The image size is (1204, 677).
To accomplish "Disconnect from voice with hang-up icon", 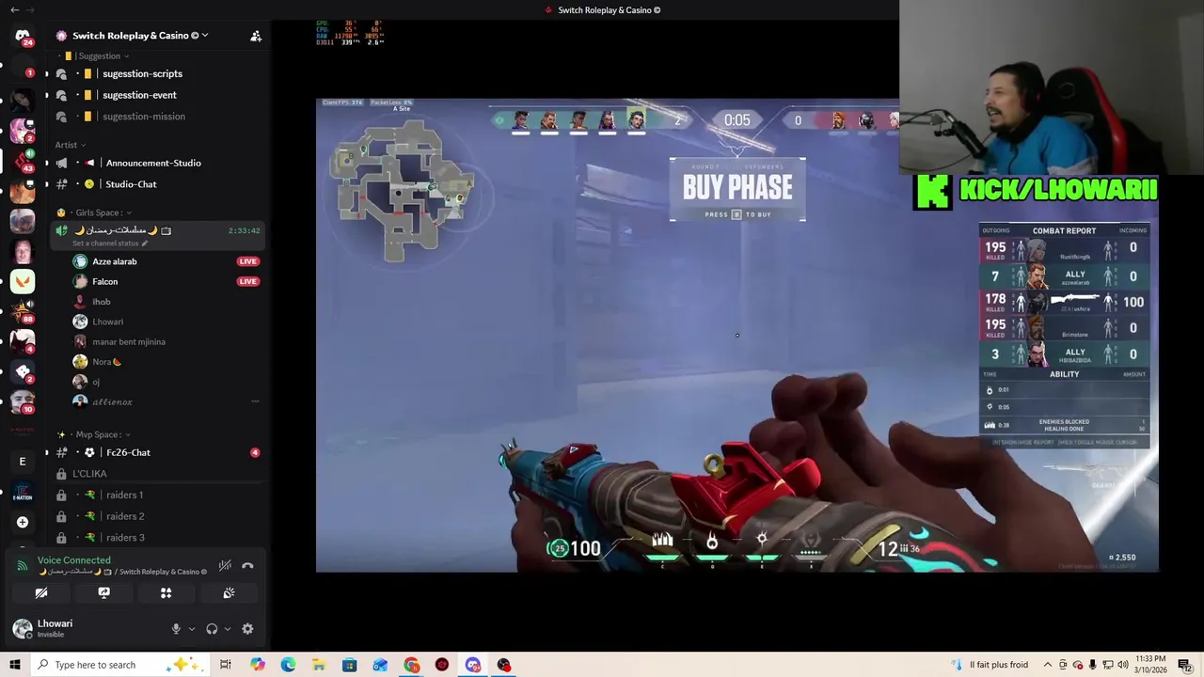I will [247, 566].
